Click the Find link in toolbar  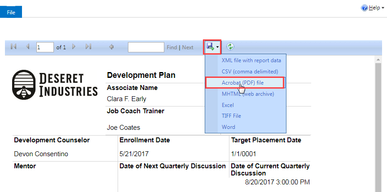pyautogui.click(x=172, y=47)
